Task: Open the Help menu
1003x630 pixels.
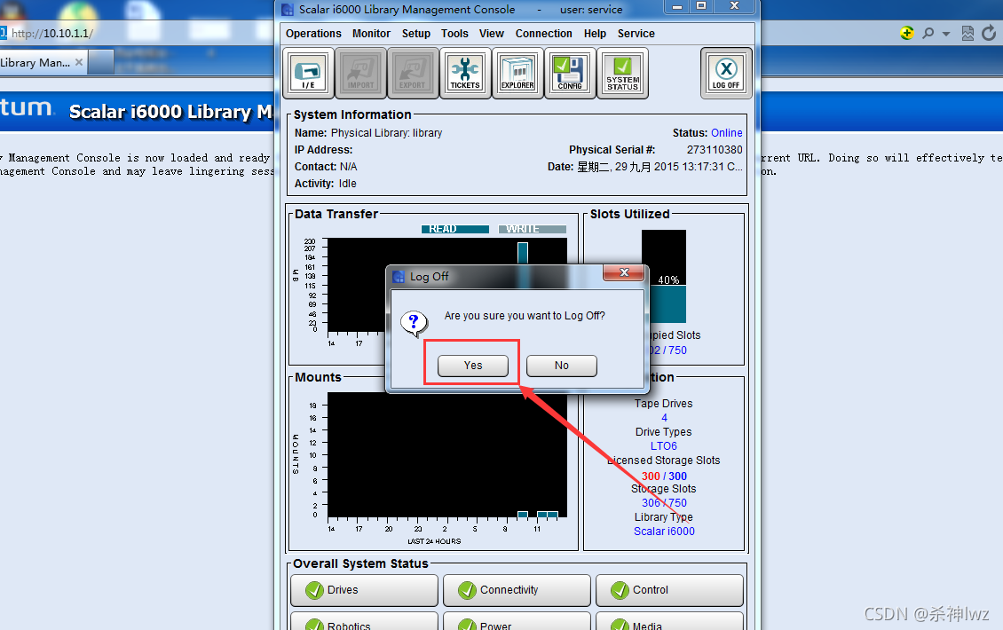Action: (595, 33)
